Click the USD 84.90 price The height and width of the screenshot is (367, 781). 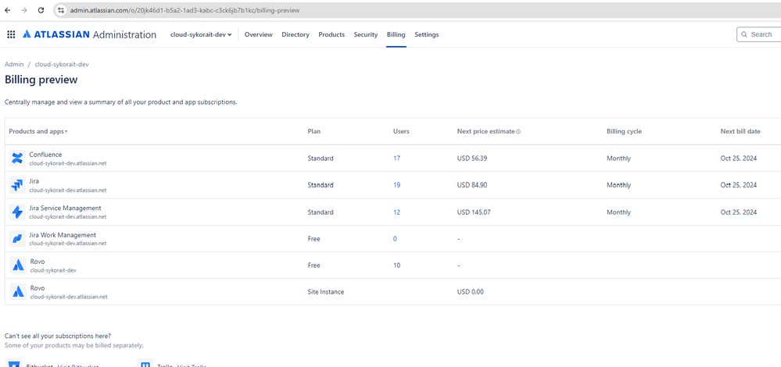(x=471, y=185)
